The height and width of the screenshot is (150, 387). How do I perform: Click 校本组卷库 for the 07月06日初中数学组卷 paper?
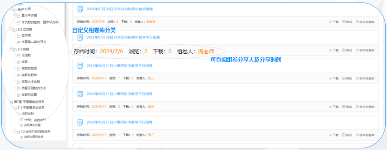(365, 22)
